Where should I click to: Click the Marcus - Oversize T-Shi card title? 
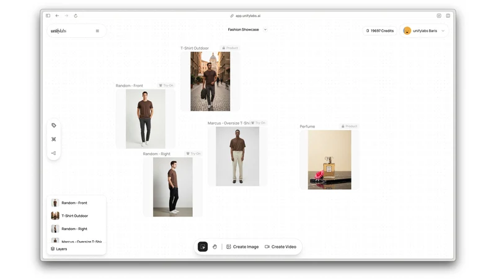click(x=229, y=123)
